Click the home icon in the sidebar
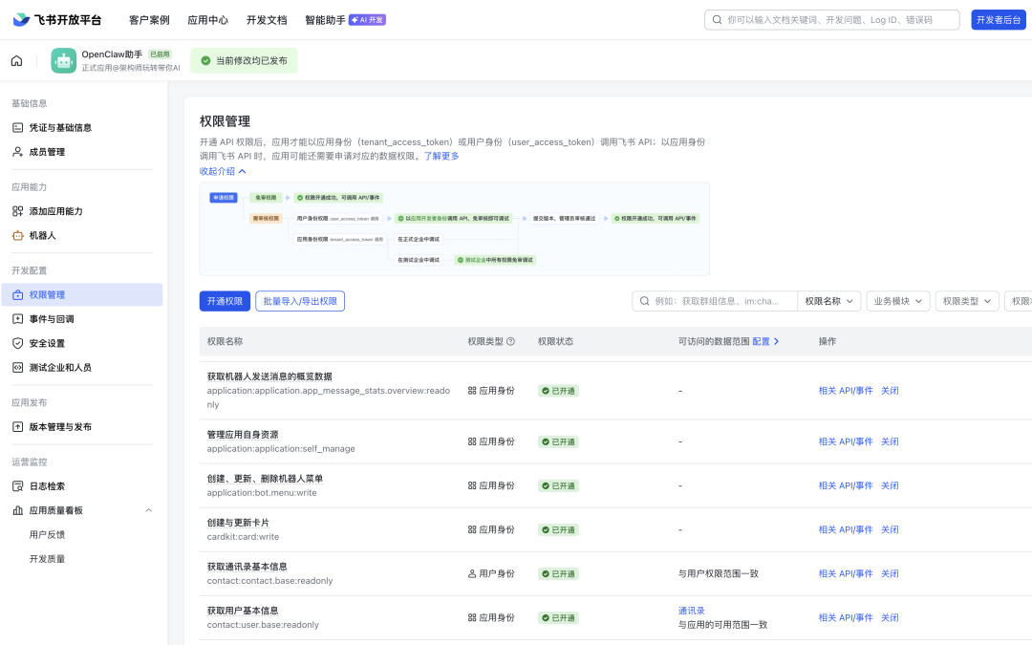This screenshot has height=645, width=1032. (x=15, y=60)
